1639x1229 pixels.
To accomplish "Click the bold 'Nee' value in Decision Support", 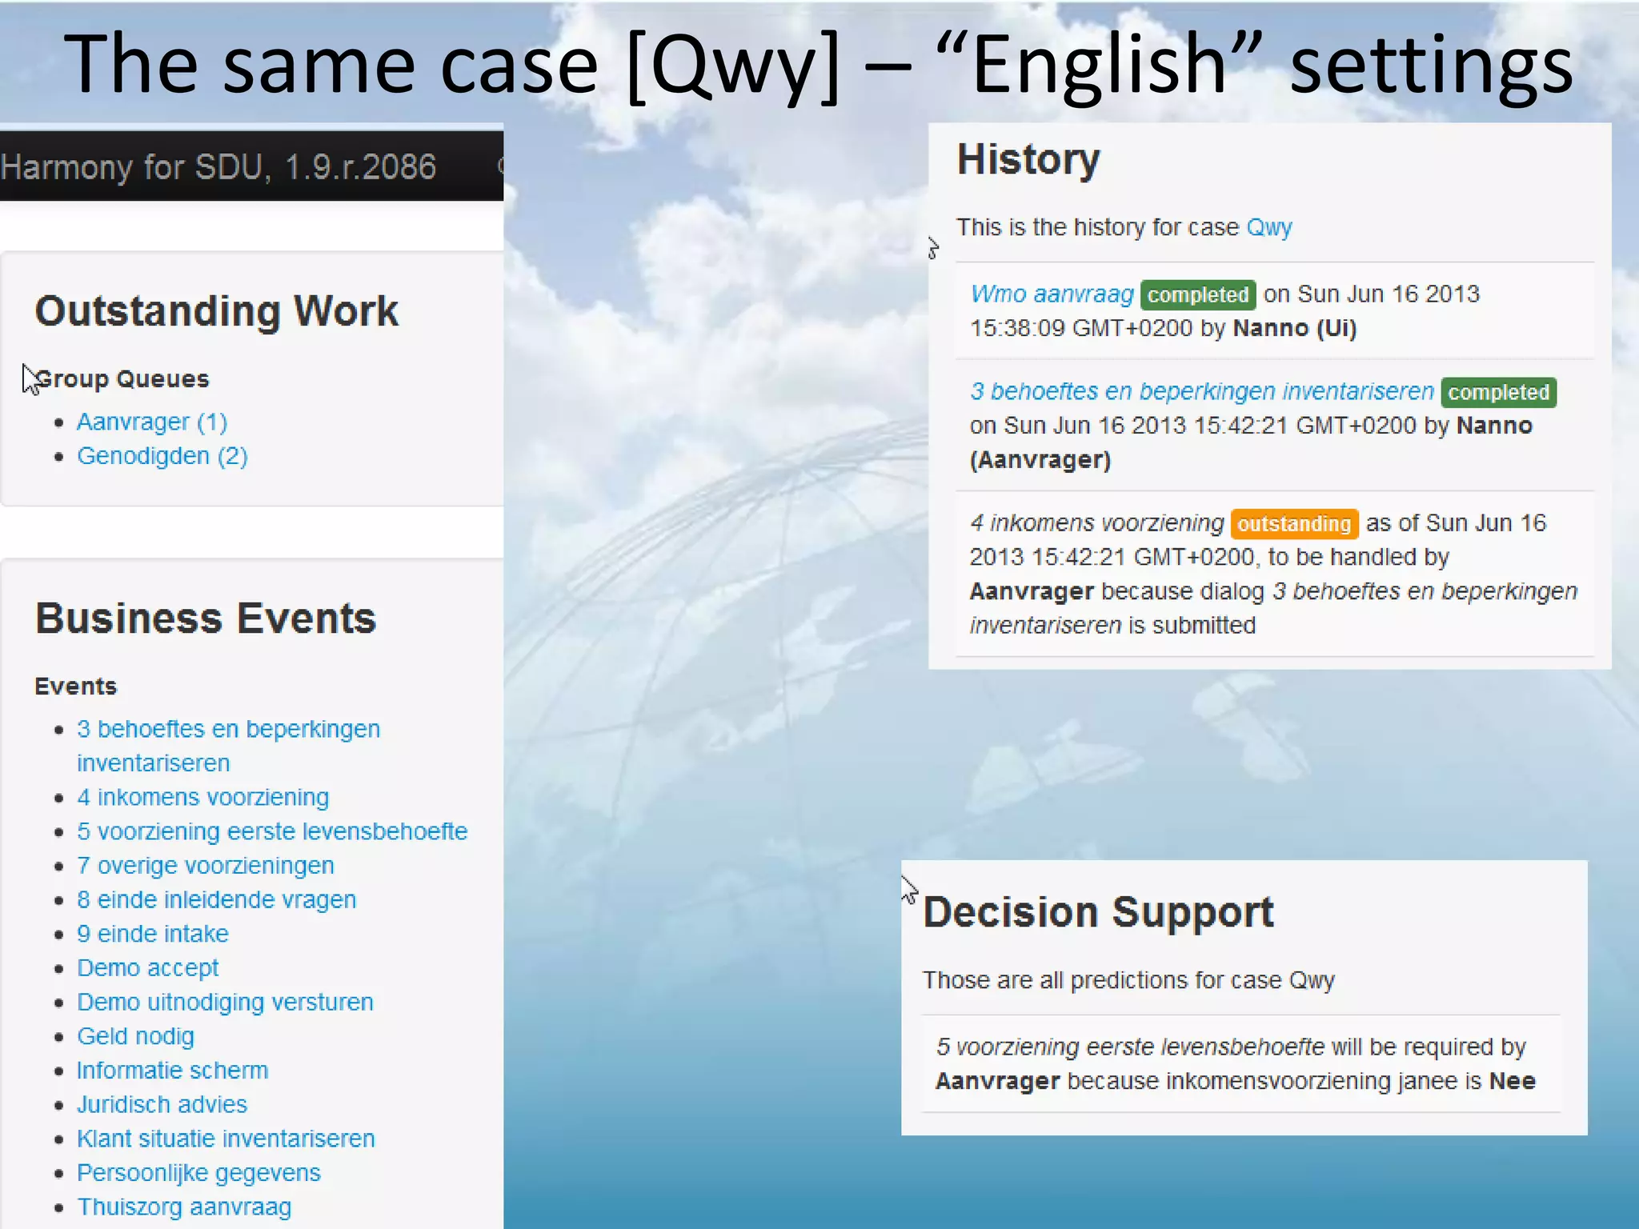I will point(1512,1081).
